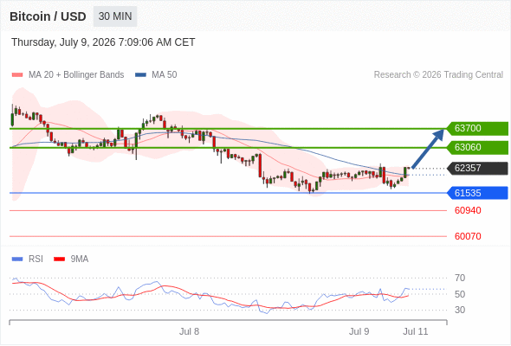Click the 'MA 20 + Bollinger Bands' legend label
The width and height of the screenshot is (511, 346).
[x=76, y=75]
